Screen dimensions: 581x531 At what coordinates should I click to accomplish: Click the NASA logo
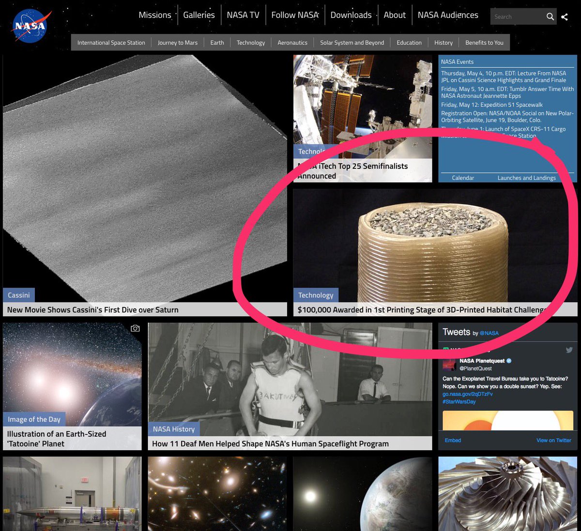point(31,26)
